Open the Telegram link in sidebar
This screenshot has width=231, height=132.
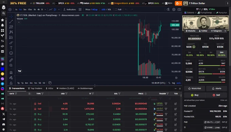pyautogui.click(x=3, y=119)
